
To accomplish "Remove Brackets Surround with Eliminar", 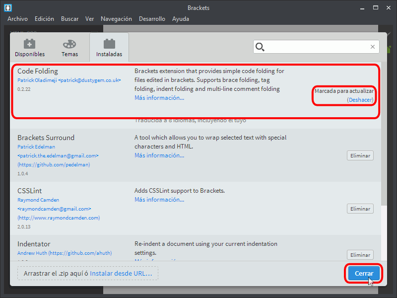I will point(360,155).
